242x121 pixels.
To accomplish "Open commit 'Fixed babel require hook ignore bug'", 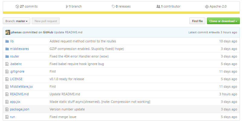I will pyautogui.click(x=77, y=64).
